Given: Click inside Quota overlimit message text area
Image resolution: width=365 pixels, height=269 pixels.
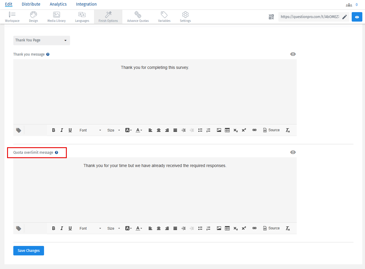Looking at the screenshot, I should [155, 190].
